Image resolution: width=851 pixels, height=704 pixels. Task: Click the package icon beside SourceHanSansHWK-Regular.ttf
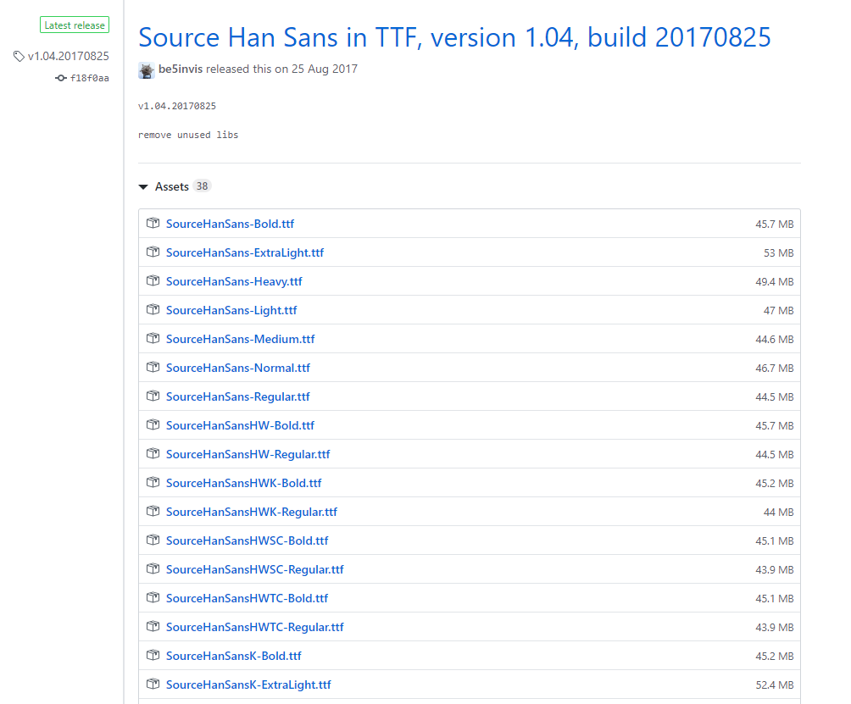tap(153, 510)
